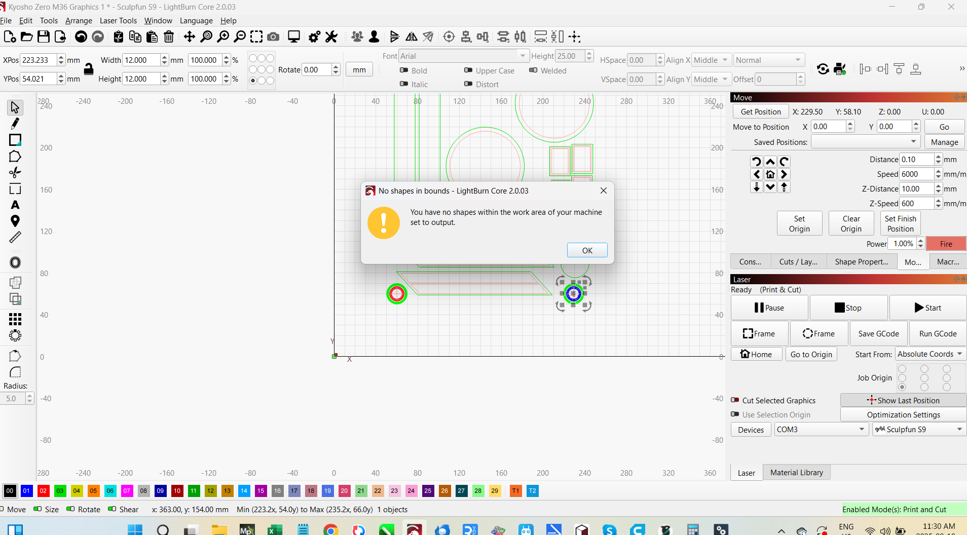Toggle the aspect ratio lock icon
Viewport: 967px width, 535px height.
pos(89,69)
